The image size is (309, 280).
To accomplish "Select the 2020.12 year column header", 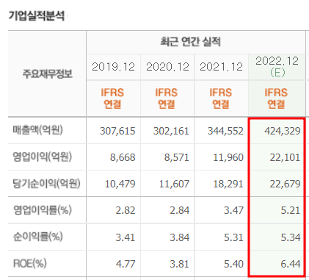I will click(167, 67).
